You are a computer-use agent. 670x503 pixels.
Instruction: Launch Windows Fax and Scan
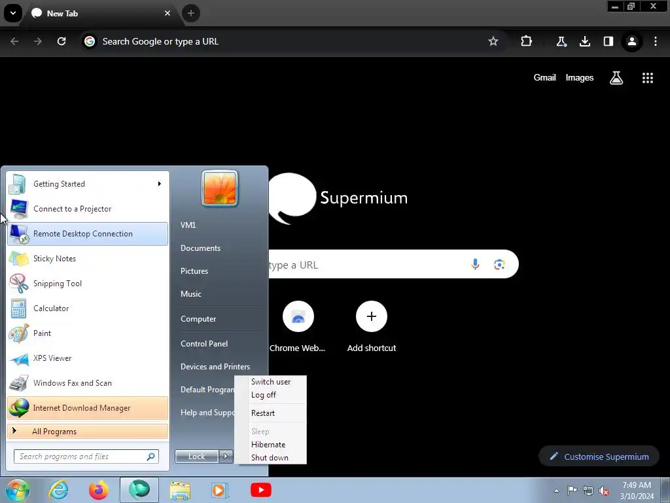tap(88, 382)
